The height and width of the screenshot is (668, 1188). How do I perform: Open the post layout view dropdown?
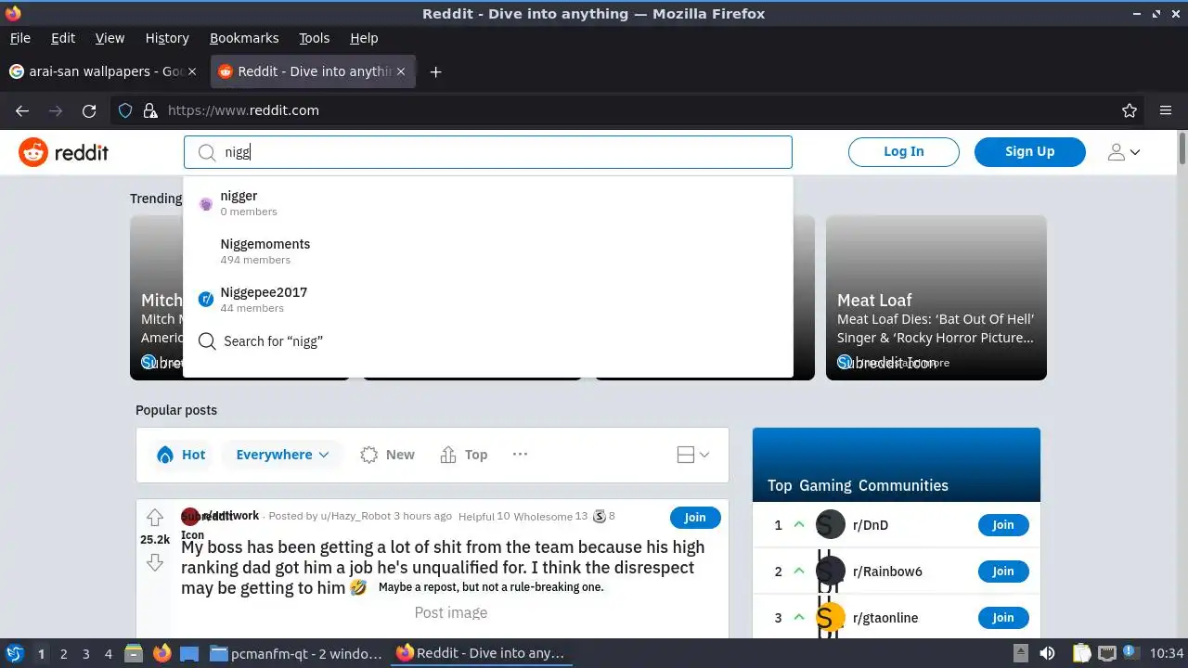coord(693,455)
